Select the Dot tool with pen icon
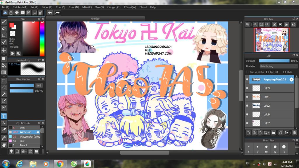The image size is (299, 168). tap(4, 42)
